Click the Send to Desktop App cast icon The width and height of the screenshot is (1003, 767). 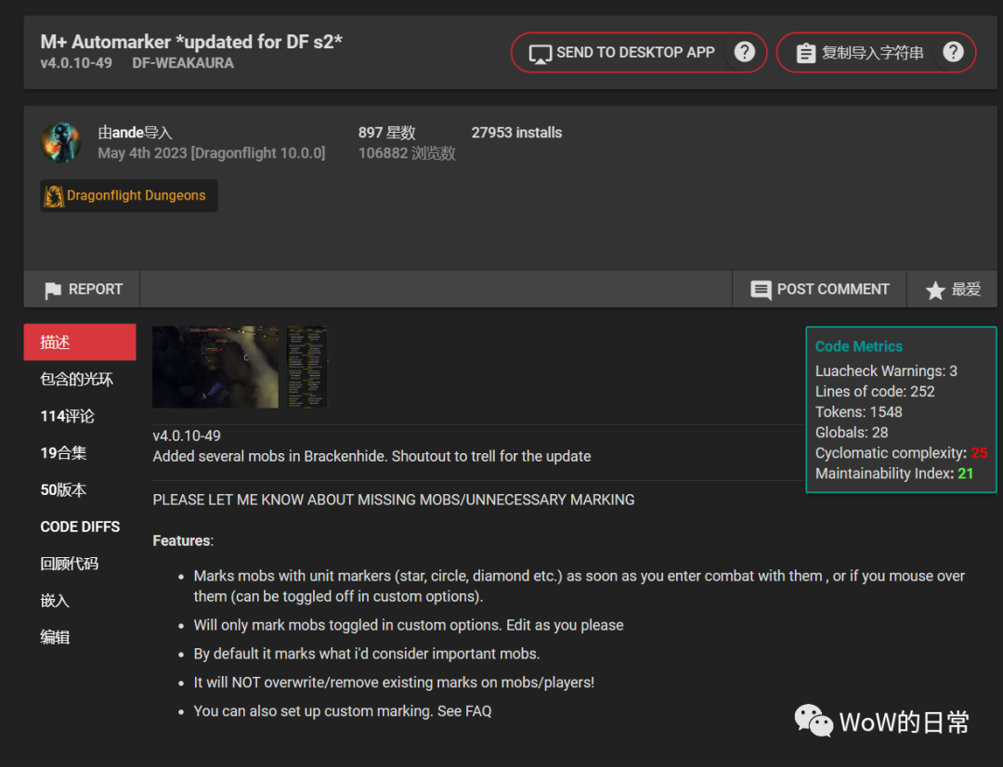tap(540, 53)
